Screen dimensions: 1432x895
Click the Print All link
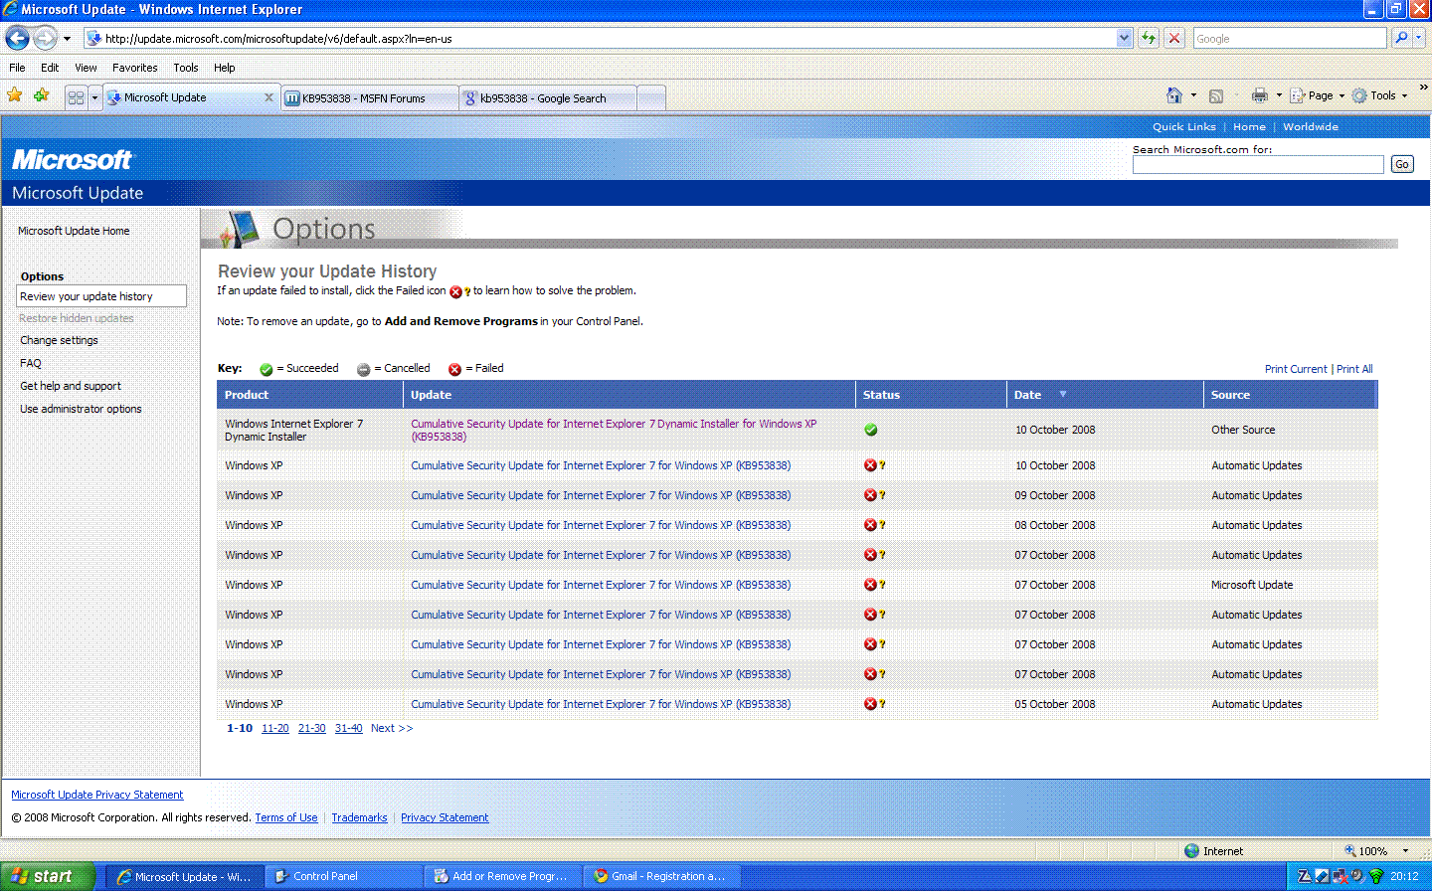tap(1354, 369)
